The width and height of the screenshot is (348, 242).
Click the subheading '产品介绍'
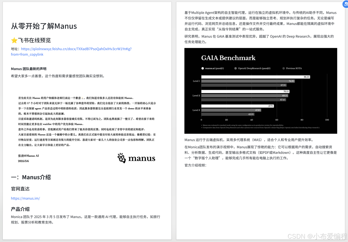tap(20, 209)
